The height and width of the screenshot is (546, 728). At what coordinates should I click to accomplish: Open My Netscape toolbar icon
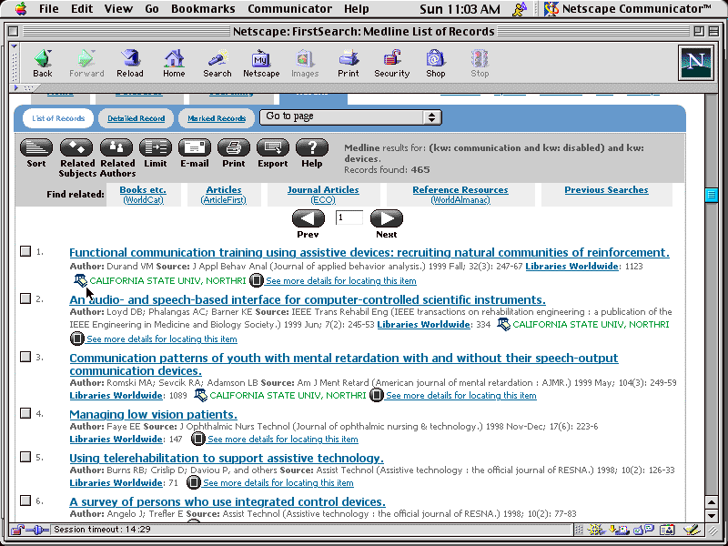pos(261,63)
